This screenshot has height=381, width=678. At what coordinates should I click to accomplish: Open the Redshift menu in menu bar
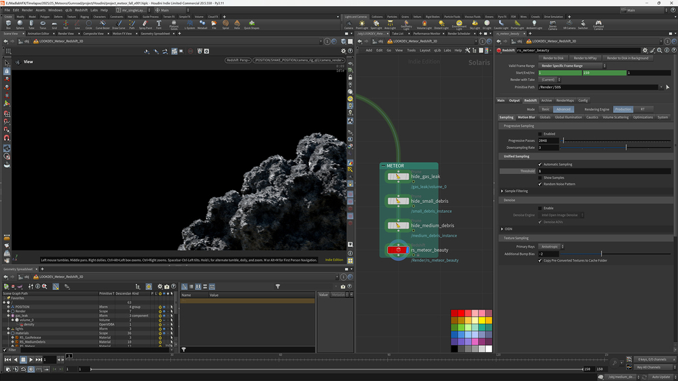[81, 10]
